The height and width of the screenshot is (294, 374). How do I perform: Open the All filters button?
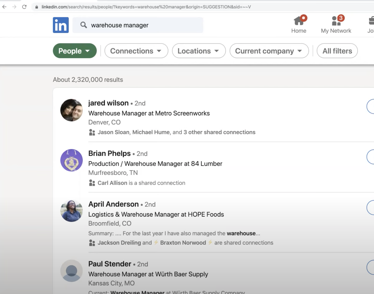coord(337,51)
